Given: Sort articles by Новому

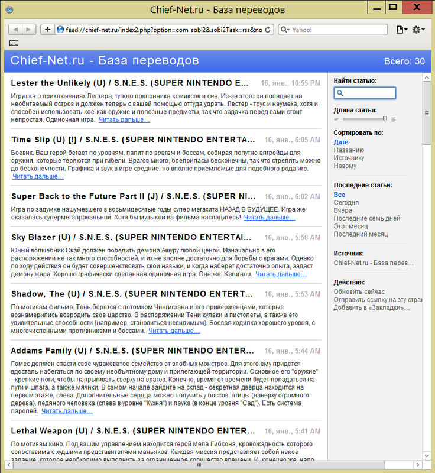Looking at the screenshot, I should point(345,166).
